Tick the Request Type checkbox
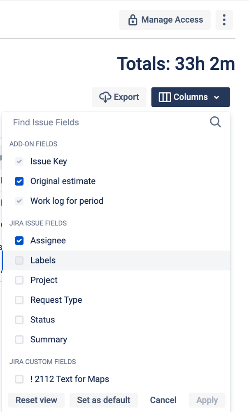Screen dimensions: 249x412 click(x=19, y=300)
